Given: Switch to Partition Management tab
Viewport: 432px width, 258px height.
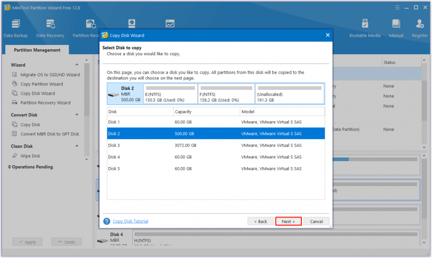Looking at the screenshot, I should tap(37, 50).
